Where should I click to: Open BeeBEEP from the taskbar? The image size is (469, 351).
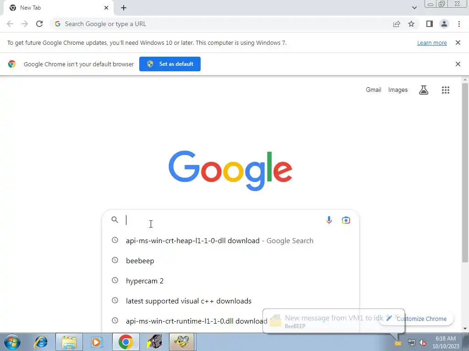coord(181,342)
